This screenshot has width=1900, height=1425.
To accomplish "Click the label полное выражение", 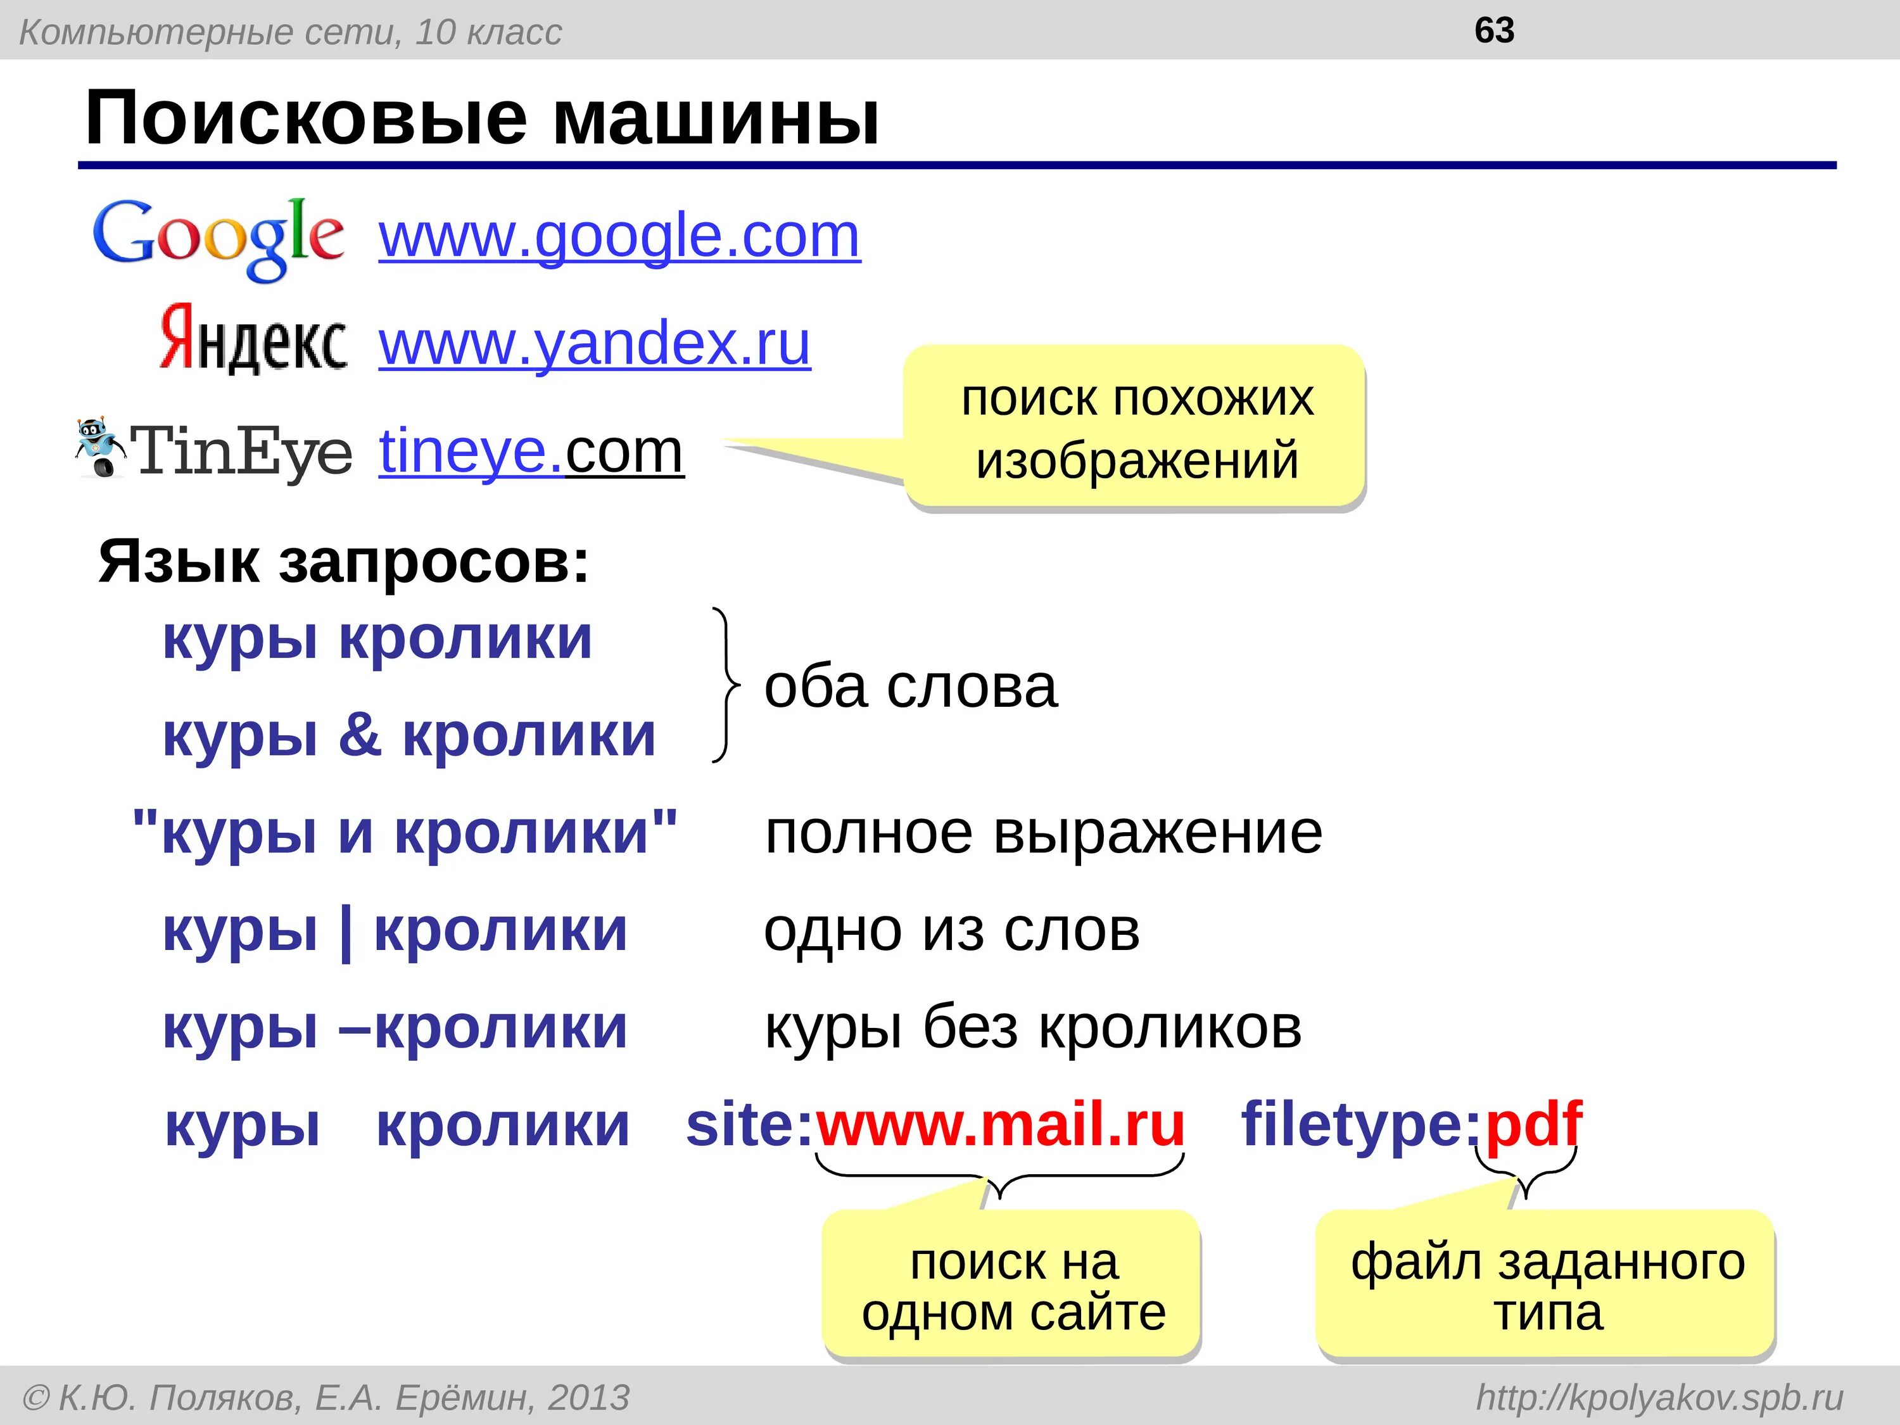I will point(1044,833).
